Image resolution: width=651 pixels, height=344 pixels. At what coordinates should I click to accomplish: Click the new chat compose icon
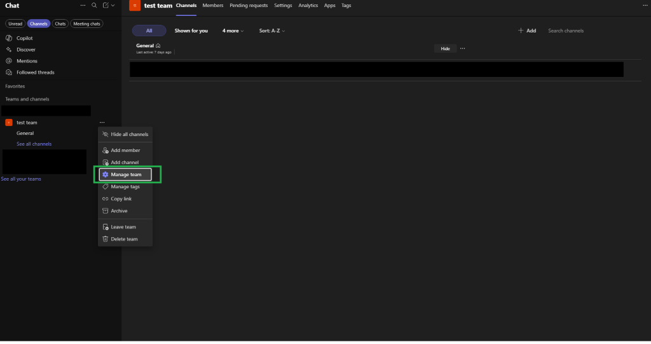point(106,5)
